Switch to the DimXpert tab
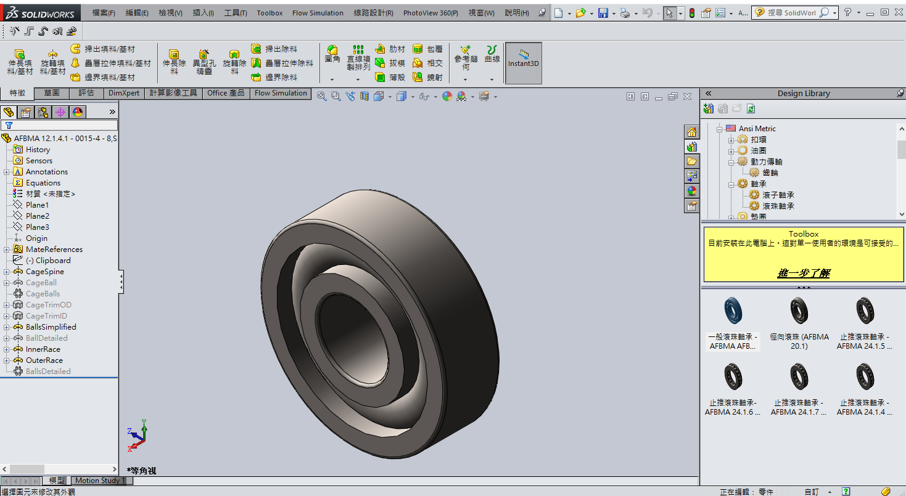This screenshot has height=496, width=906. [124, 93]
